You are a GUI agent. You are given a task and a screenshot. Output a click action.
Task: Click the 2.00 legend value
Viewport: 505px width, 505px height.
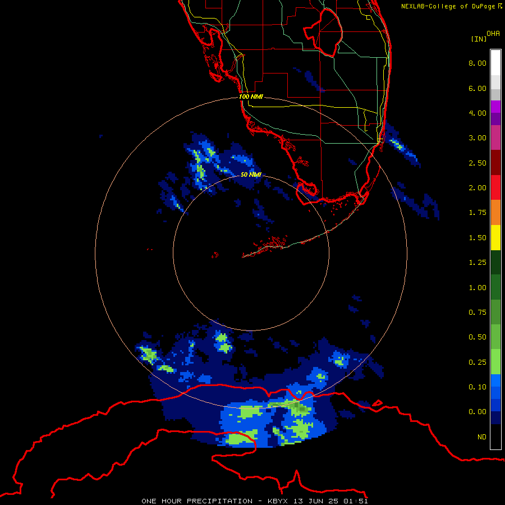(x=478, y=188)
